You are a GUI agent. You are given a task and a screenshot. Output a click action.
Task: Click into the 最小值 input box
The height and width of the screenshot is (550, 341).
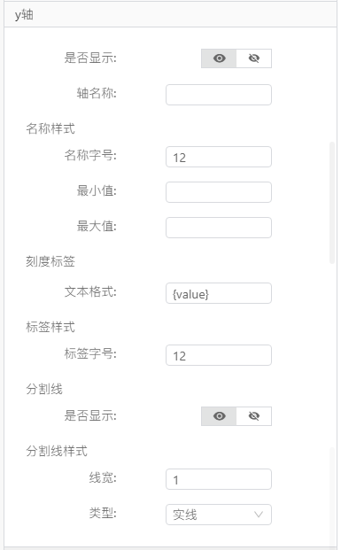[219, 192]
